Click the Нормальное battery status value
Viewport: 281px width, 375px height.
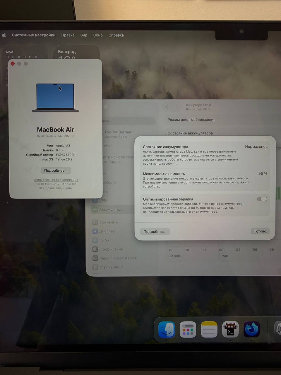256,146
